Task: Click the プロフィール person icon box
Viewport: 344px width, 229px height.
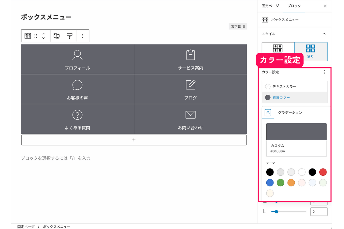Action: [x=77, y=59]
